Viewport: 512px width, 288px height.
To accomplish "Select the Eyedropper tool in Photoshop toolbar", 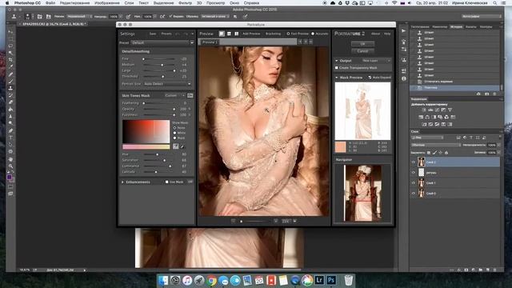I will [x=10, y=66].
